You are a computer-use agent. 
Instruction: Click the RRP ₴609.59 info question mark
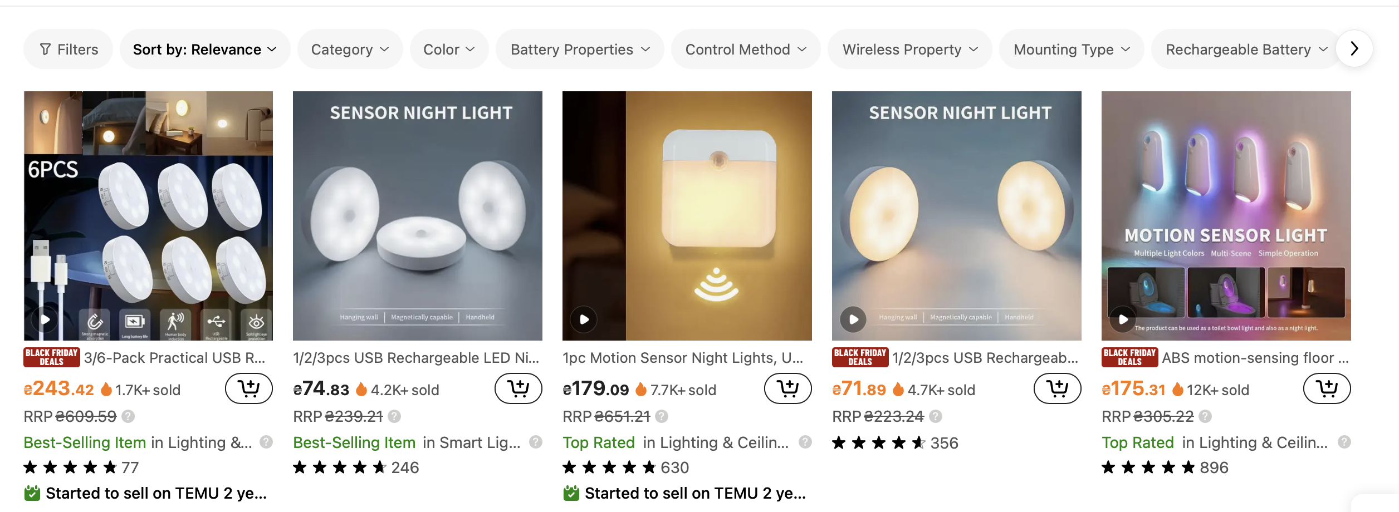tap(128, 416)
